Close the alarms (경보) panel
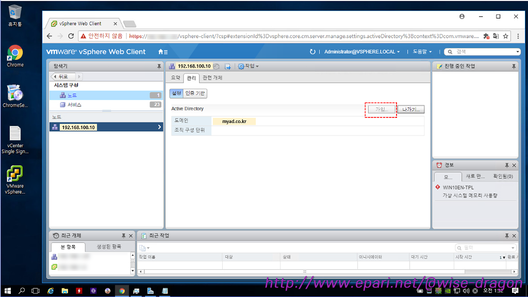The image size is (528, 297). pyautogui.click(x=514, y=165)
